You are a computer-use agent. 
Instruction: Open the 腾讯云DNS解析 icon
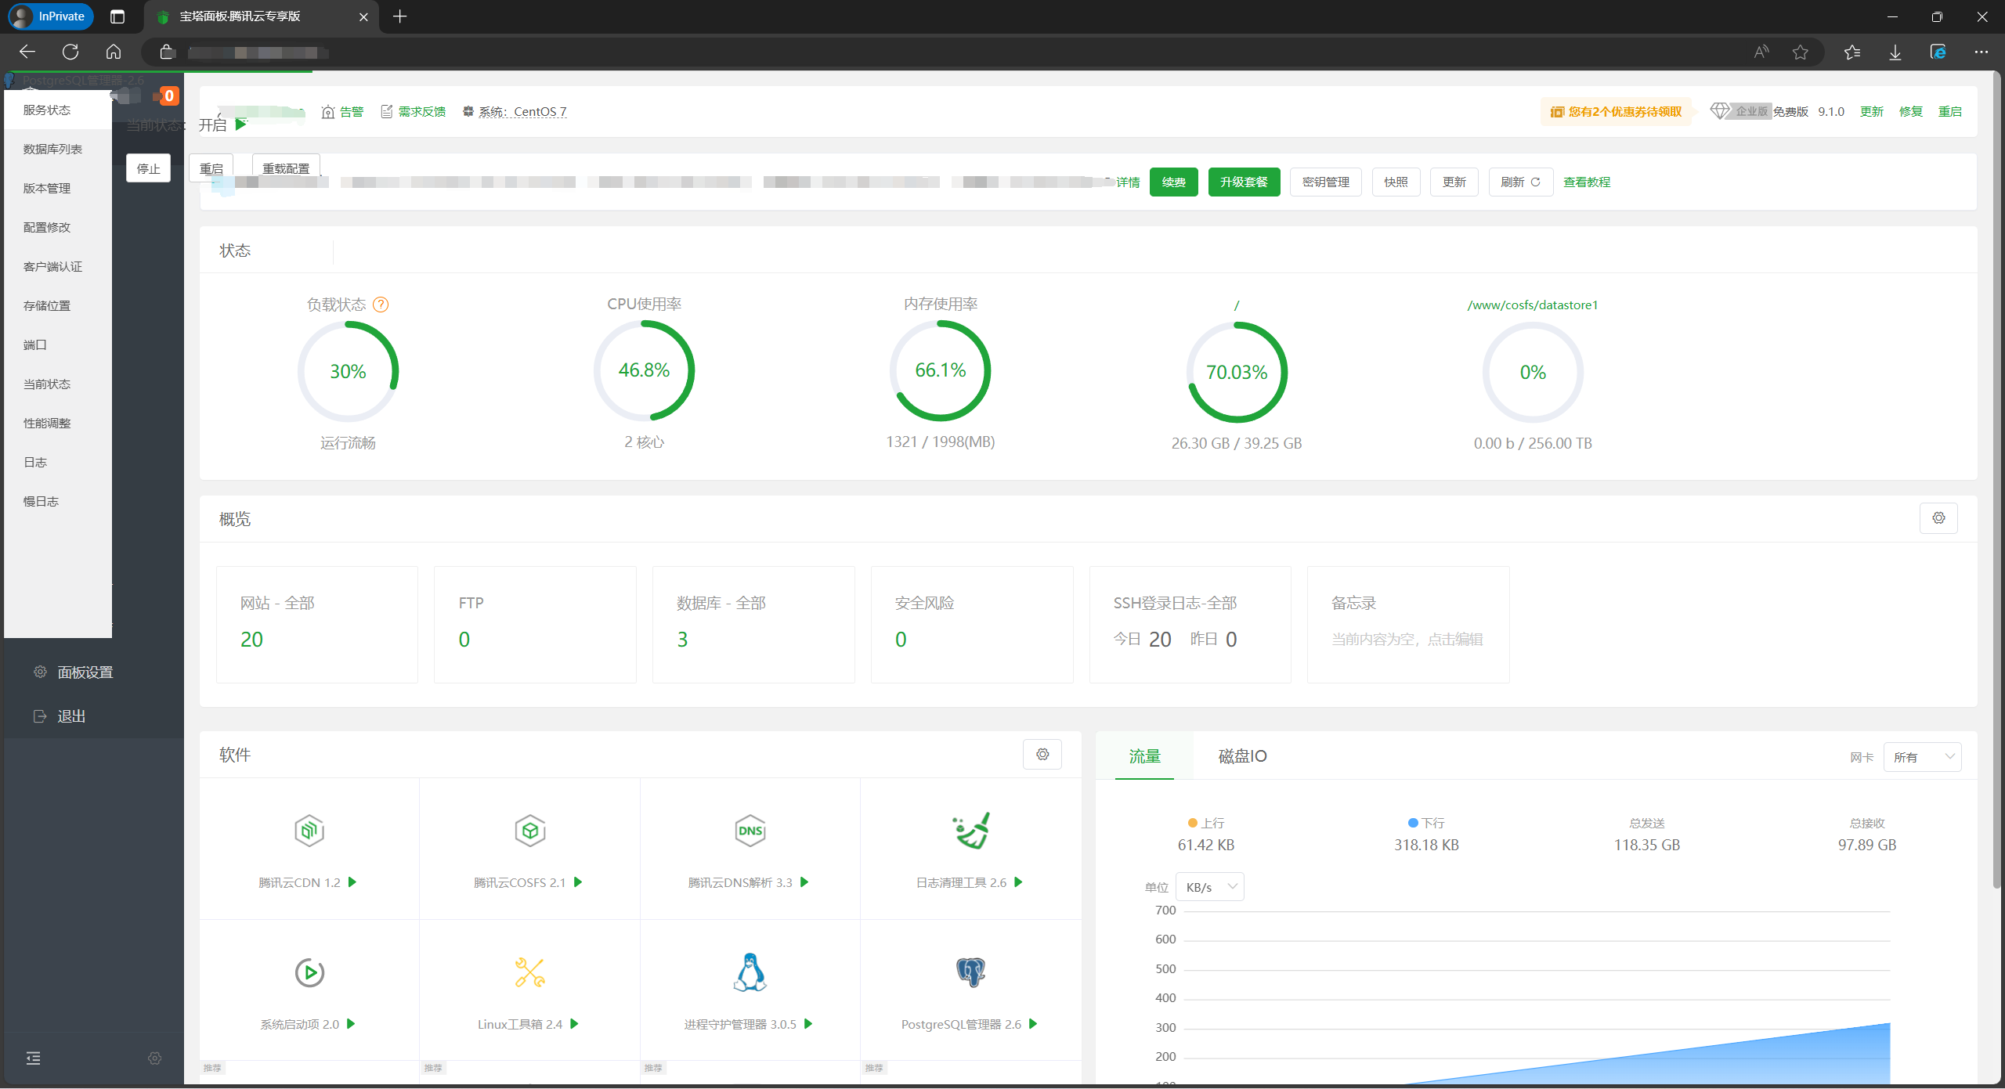[750, 831]
